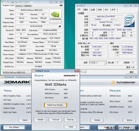Open the SPD tab in CPU-Z
The image size is (139, 131).
click(x=106, y=10)
